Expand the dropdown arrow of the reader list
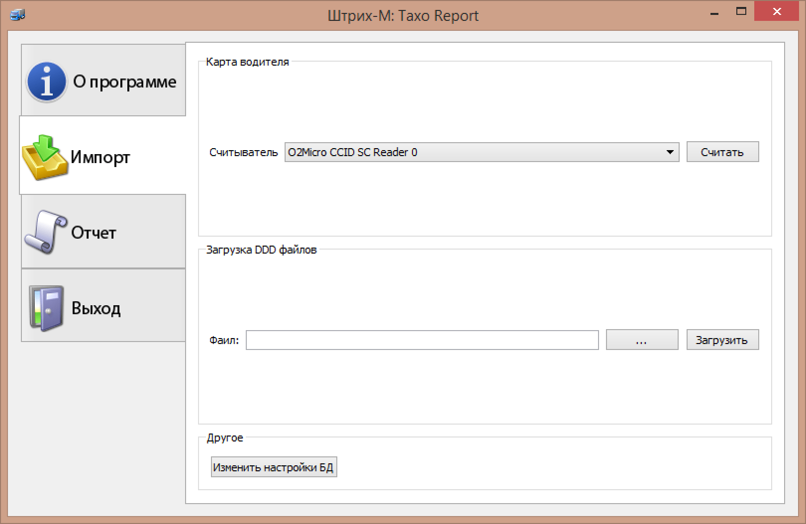This screenshot has width=806, height=524. (x=670, y=152)
